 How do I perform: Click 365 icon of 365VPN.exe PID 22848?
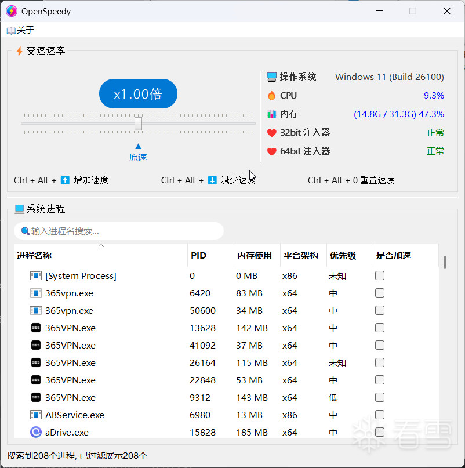(36, 380)
